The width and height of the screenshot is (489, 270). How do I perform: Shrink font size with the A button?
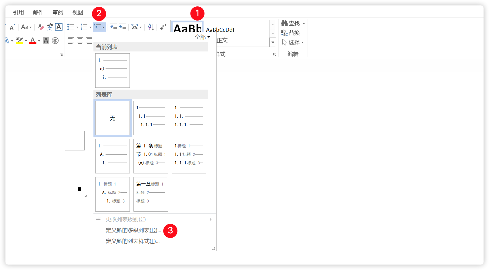12,27
